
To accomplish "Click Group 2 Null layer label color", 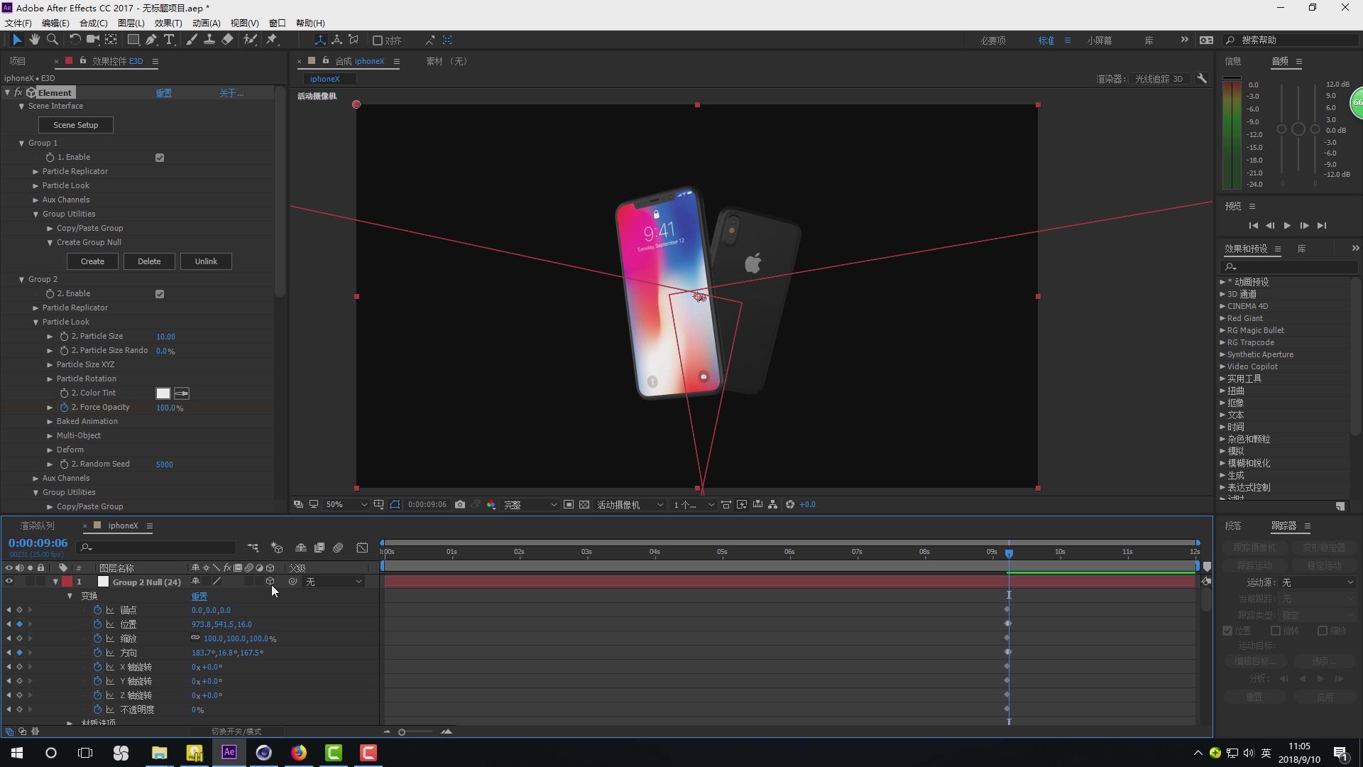I will [67, 582].
